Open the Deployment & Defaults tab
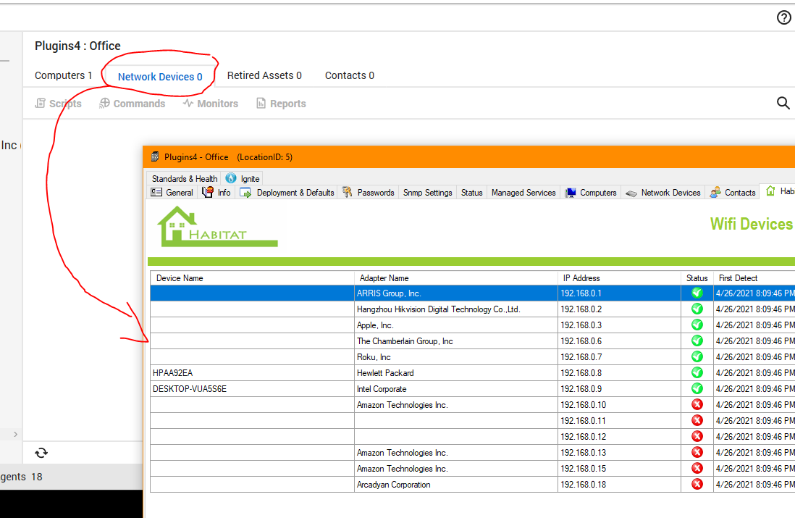 click(x=287, y=193)
